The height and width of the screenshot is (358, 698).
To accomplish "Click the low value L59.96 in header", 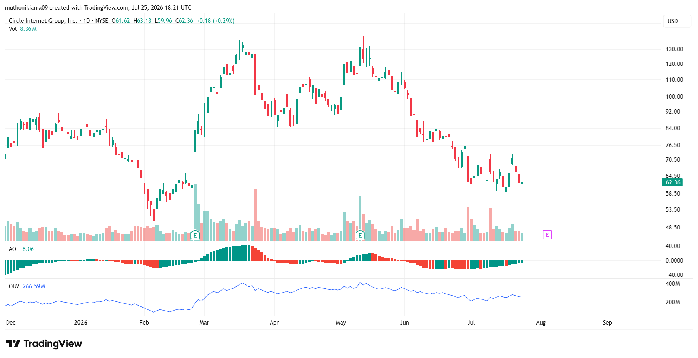I will click(164, 21).
